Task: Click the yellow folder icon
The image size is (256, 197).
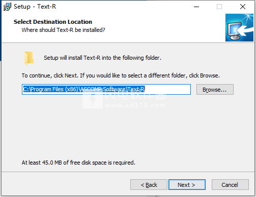Action: [29, 58]
